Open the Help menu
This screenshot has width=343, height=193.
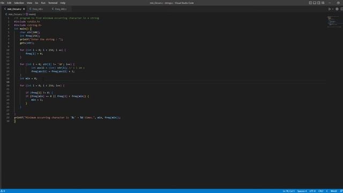63,3
